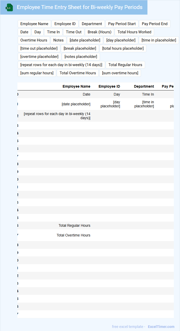This screenshot has height=331, width=180.
Task: Select the Date cell in the table
Action: click(87, 94)
